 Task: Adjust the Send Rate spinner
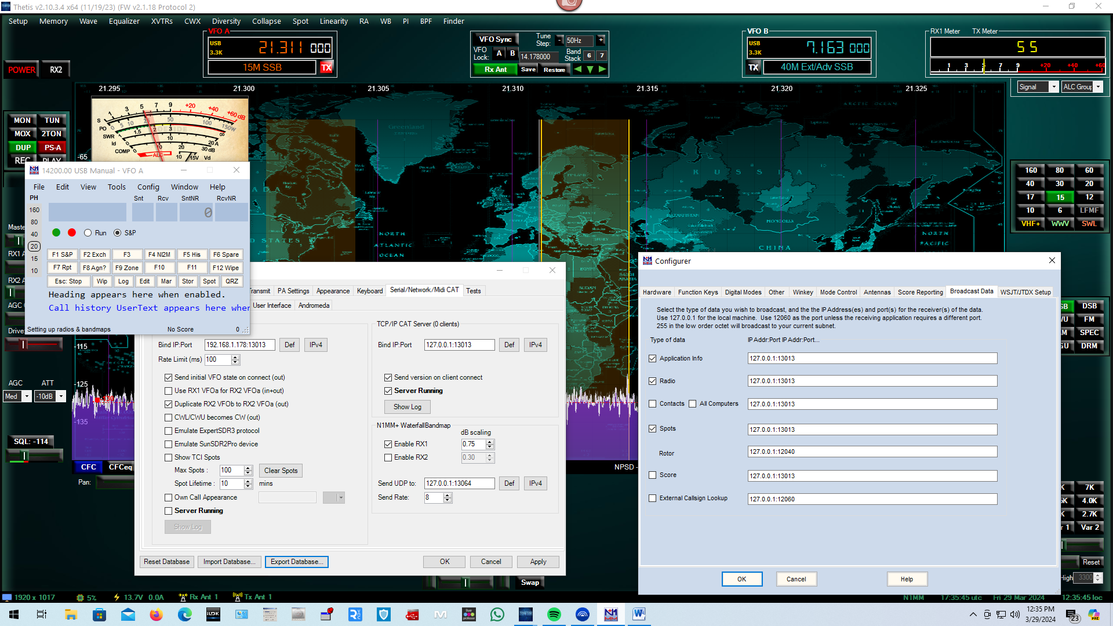coord(447,497)
